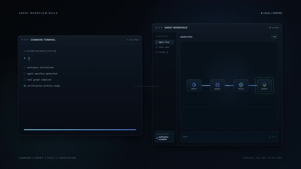Select the VERIFY node with checkmark
This screenshot has height=169, width=301.
tap(264, 85)
